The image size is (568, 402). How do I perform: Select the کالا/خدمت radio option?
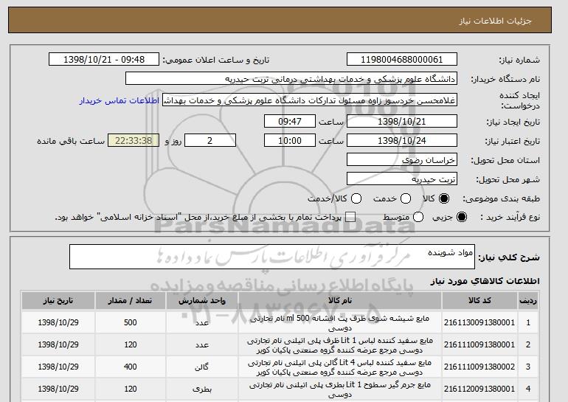tap(356, 198)
